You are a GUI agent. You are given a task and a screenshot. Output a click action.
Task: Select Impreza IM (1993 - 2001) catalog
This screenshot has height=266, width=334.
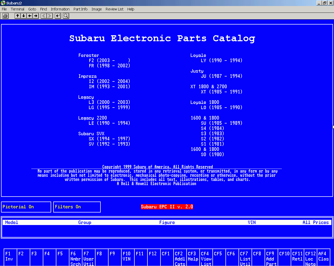[109, 87]
